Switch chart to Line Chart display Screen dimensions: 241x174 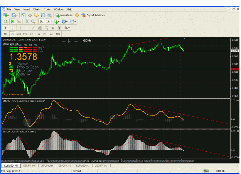[19, 22]
